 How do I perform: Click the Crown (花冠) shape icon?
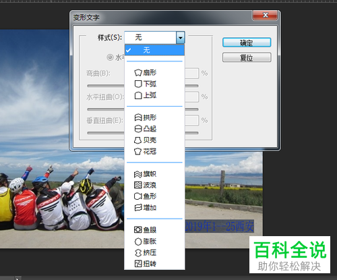click(x=138, y=151)
